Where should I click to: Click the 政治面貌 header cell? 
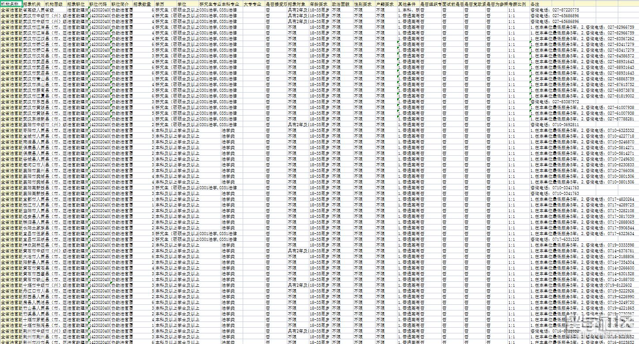point(342,4)
